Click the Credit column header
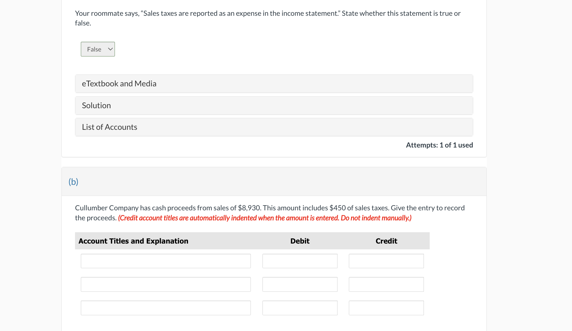Image resolution: width=572 pixels, height=331 pixels. point(386,241)
